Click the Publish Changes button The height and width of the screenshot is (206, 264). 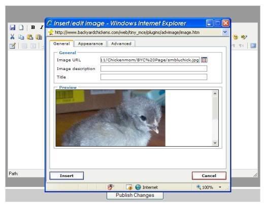tap(135, 195)
